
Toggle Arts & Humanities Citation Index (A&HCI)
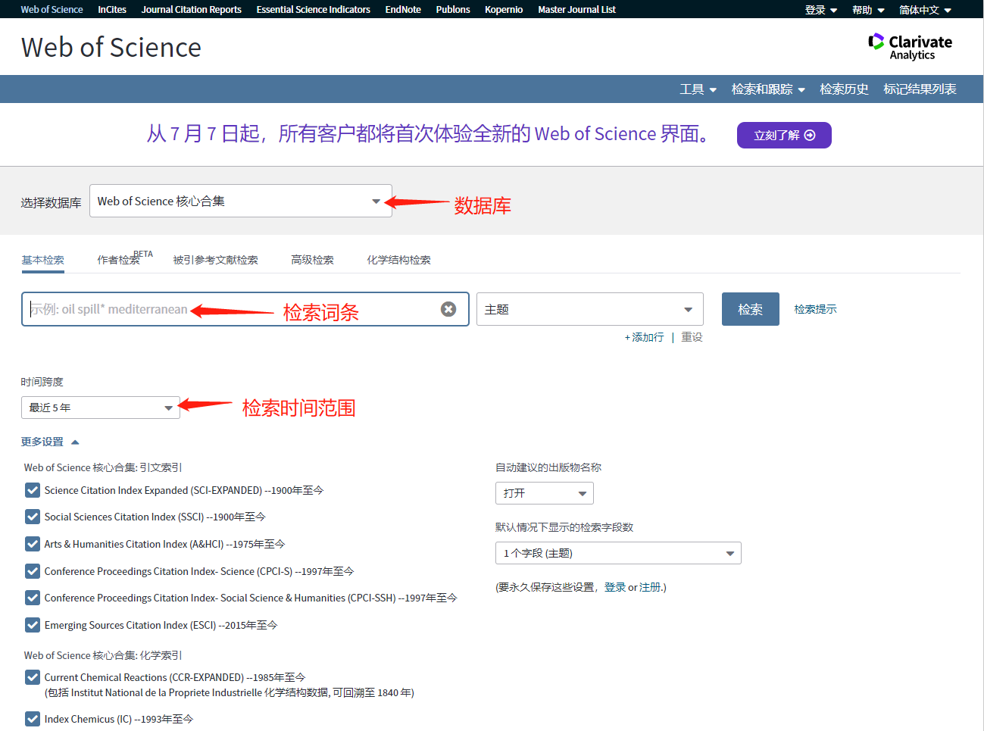33,544
